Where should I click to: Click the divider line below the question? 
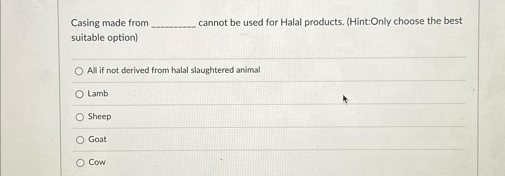tap(268, 56)
